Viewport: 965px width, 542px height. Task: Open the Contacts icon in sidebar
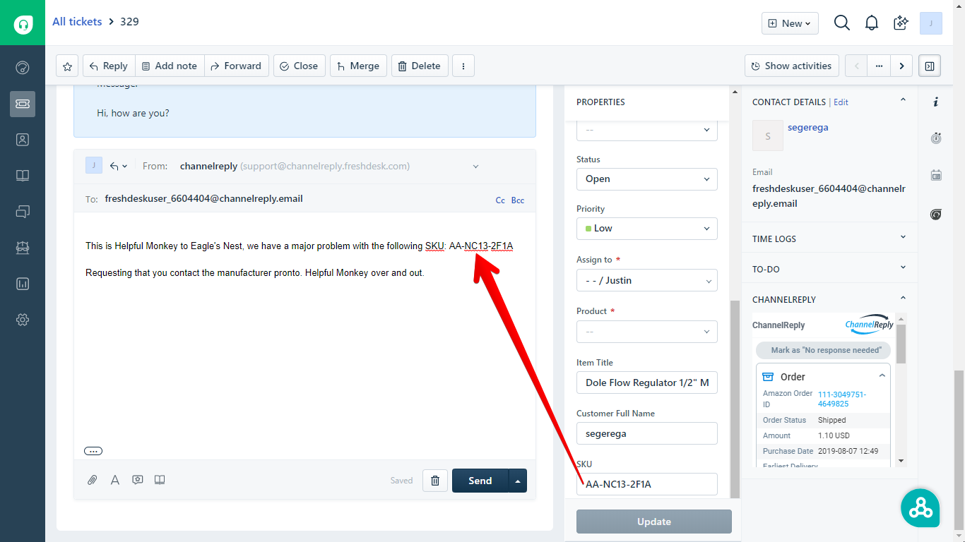click(x=23, y=140)
